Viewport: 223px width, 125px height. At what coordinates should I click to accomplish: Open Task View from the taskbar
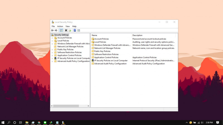20,122
